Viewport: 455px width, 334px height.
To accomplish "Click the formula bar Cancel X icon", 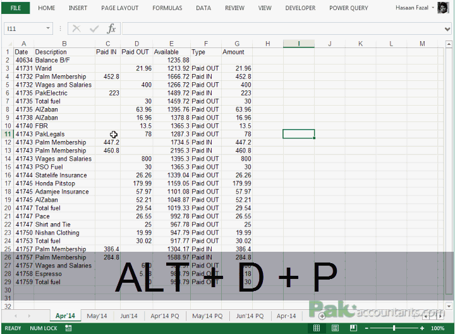I will 76,28.
